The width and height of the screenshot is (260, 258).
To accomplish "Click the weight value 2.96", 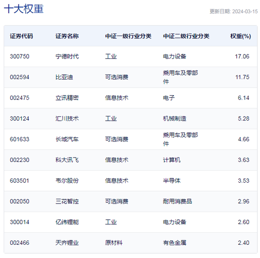I will pyautogui.click(x=243, y=201).
